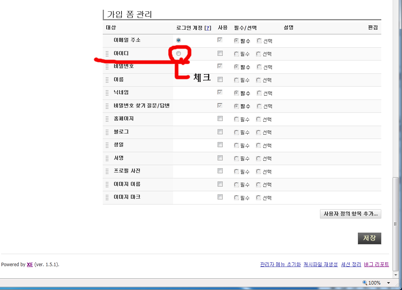Click the drag handle beside 생일 row
Viewport: 402px width, 290px height.
pos(107,145)
